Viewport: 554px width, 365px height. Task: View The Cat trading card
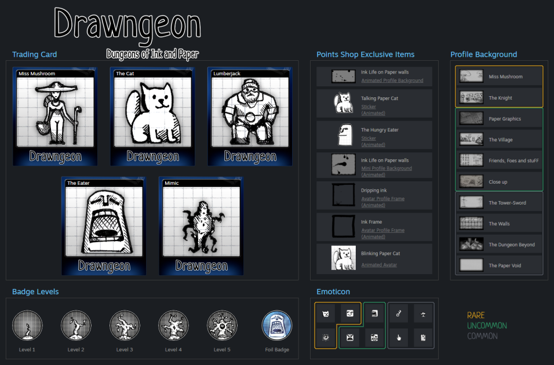click(x=152, y=116)
